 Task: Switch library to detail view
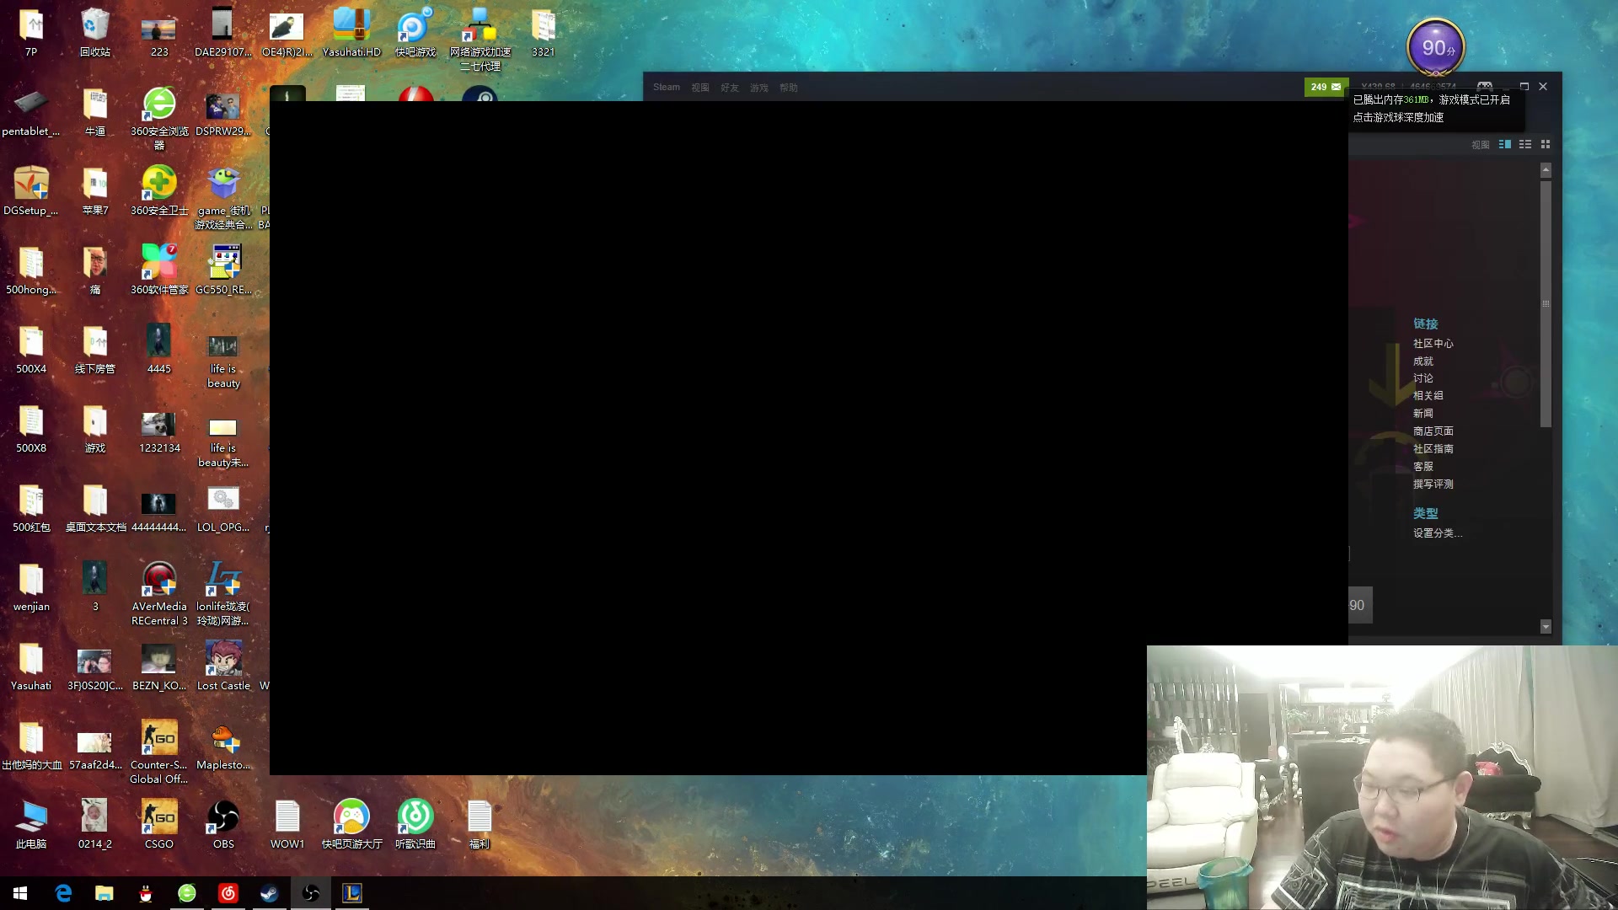click(1505, 145)
